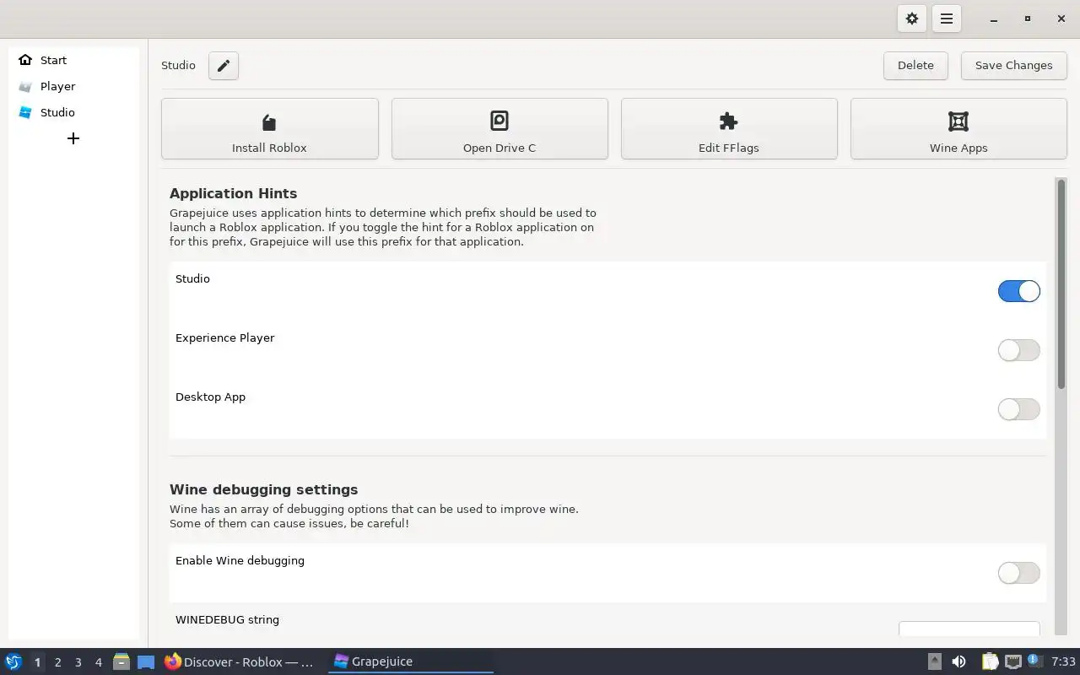Image resolution: width=1080 pixels, height=675 pixels.
Task: Open the settings gear in the title bar
Action: click(x=912, y=19)
